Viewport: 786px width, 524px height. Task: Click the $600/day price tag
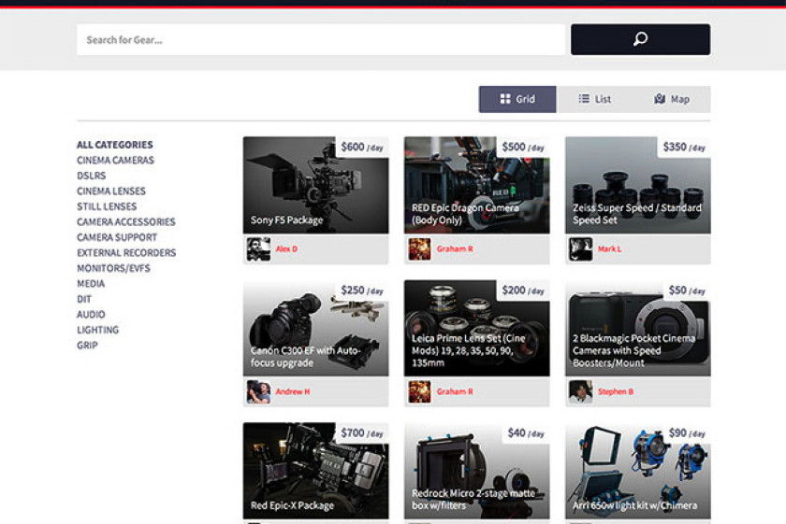click(362, 148)
